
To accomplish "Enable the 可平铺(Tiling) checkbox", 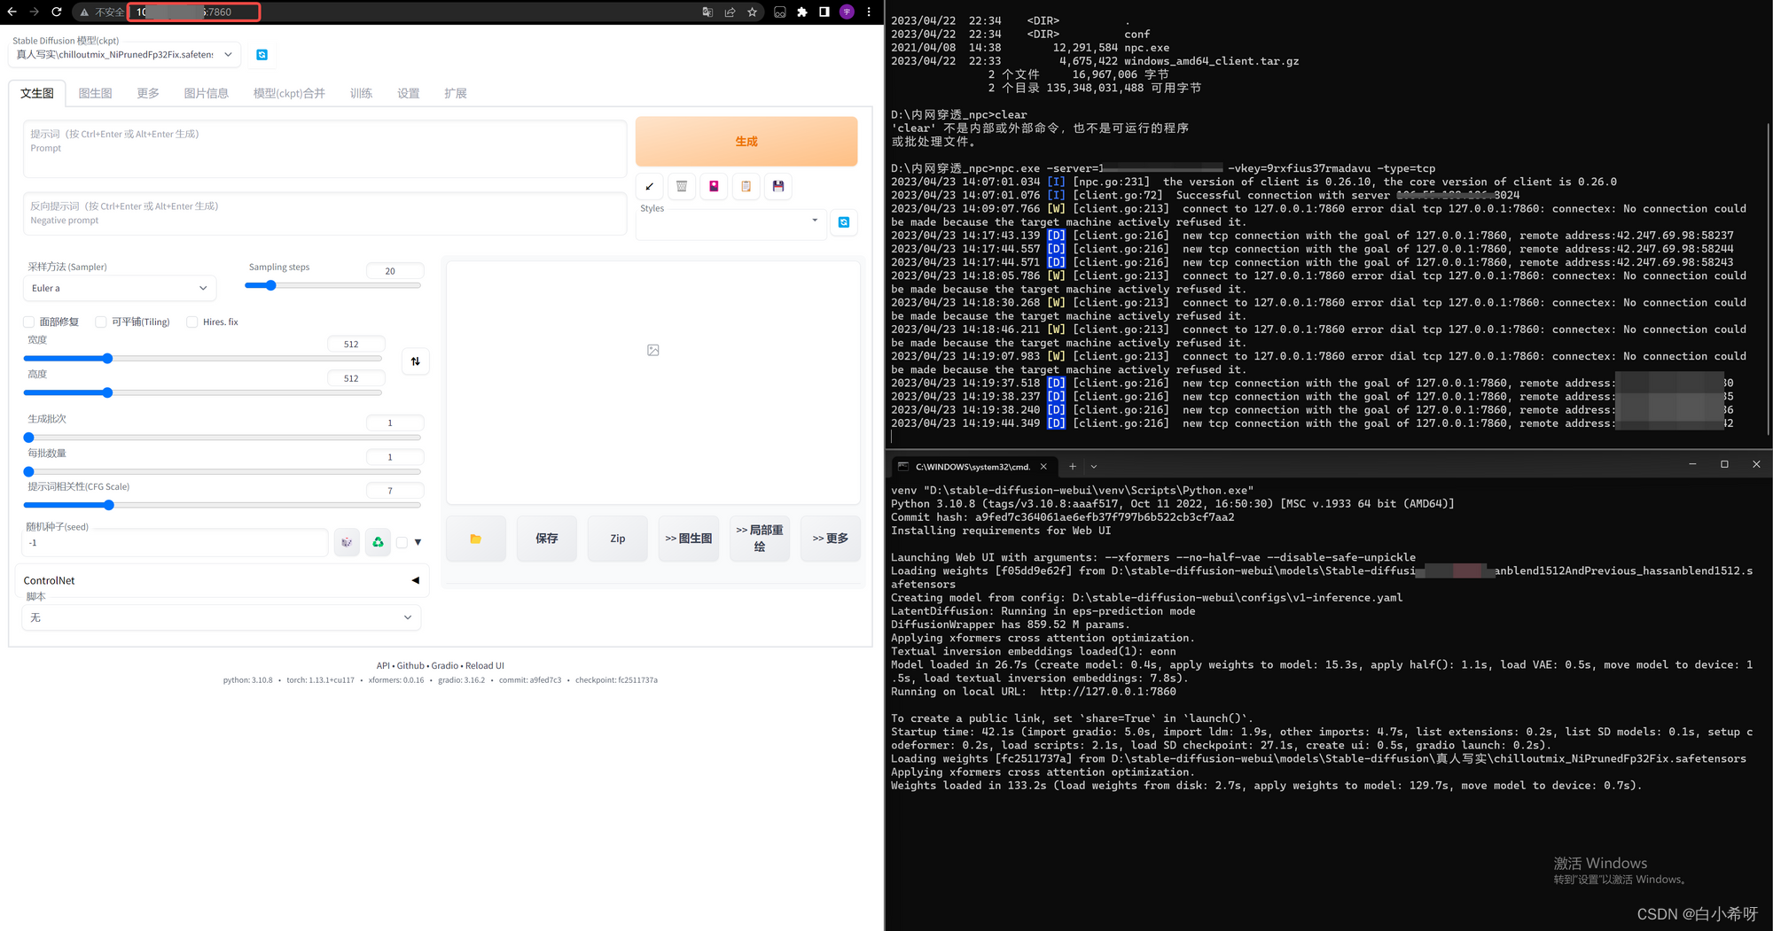I will coord(101,322).
